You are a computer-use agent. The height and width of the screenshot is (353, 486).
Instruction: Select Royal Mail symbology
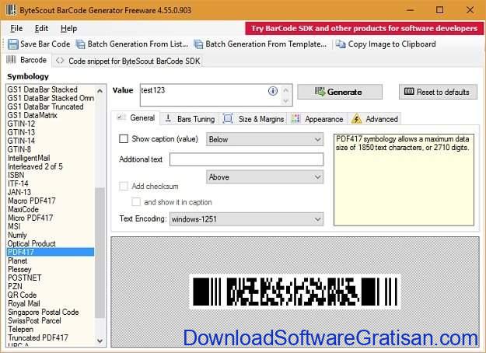tap(24, 303)
